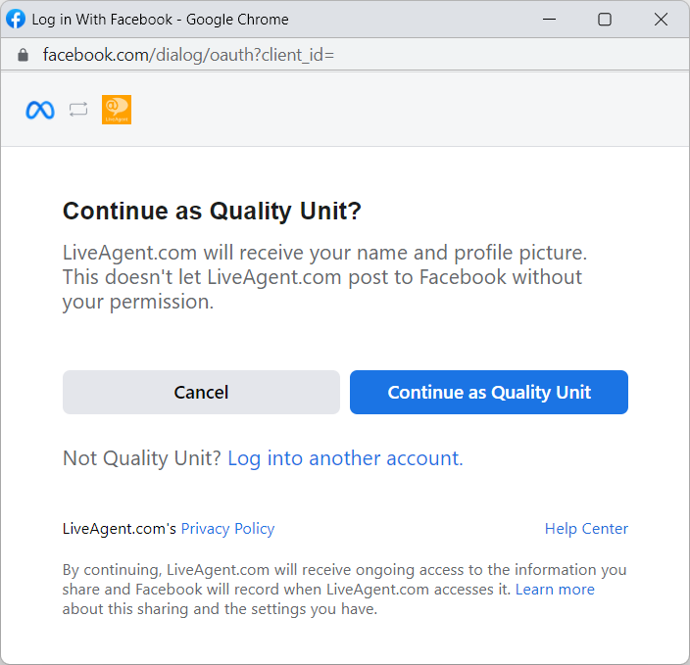Click the Not Quality Unit? text
The image size is (690, 665).
point(141,458)
